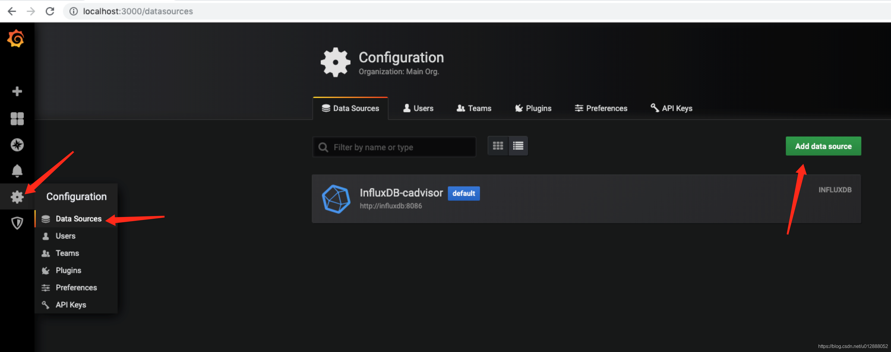Select the Data Sources tab
Viewport: 891px width, 352px height.
click(350, 109)
